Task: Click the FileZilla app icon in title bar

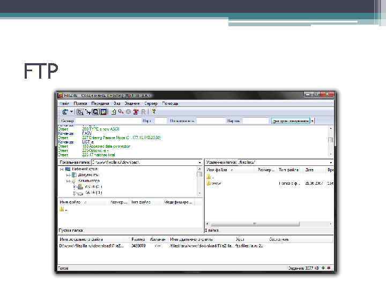Action: 60,96
